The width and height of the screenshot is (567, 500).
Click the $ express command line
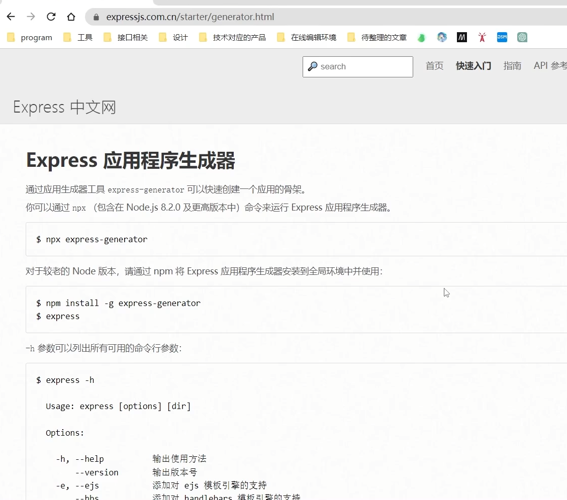pos(58,317)
